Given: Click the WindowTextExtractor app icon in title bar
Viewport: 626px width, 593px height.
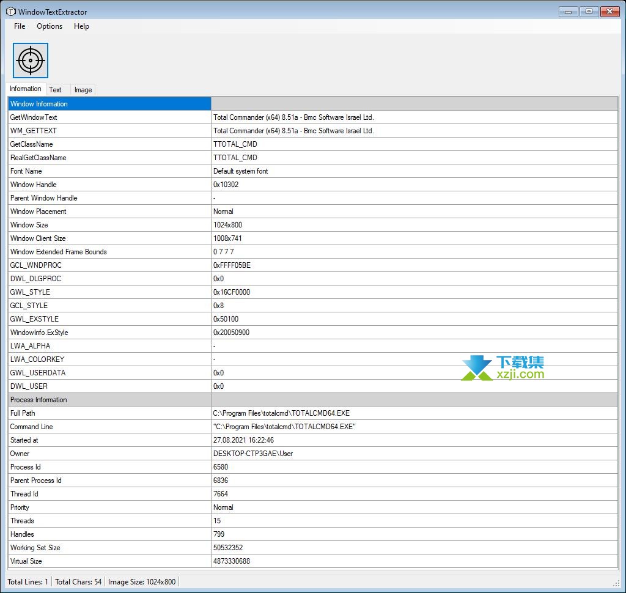Looking at the screenshot, I should pyautogui.click(x=11, y=12).
